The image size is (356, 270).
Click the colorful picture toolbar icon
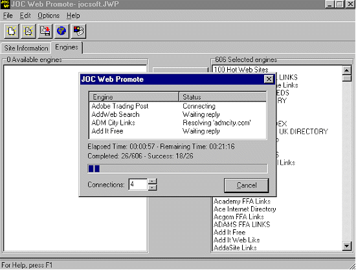[x=78, y=31]
